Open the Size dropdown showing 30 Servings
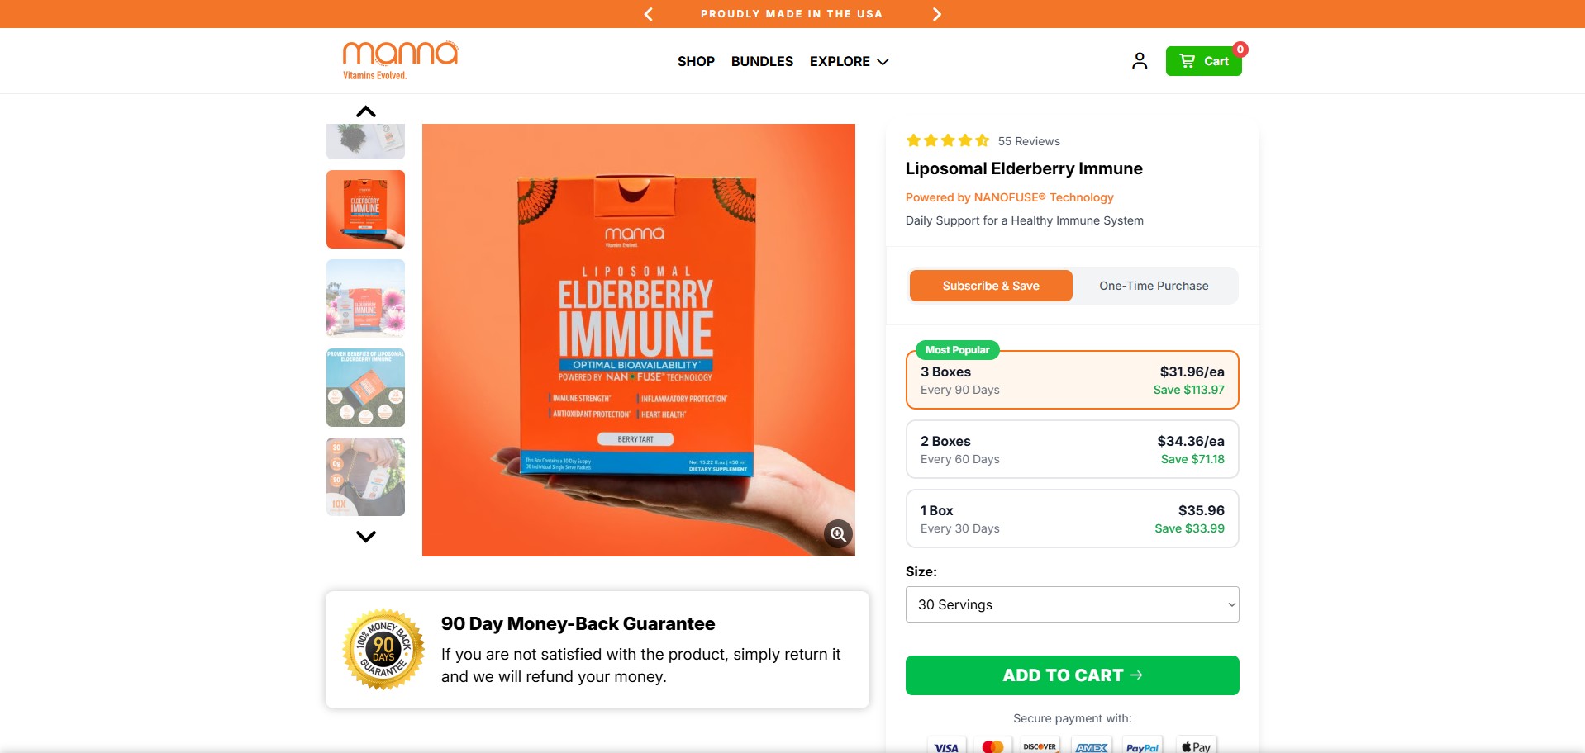1585x753 pixels. [1072, 604]
